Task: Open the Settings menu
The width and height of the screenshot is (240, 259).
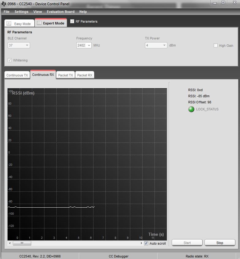Action: [x=21, y=12]
